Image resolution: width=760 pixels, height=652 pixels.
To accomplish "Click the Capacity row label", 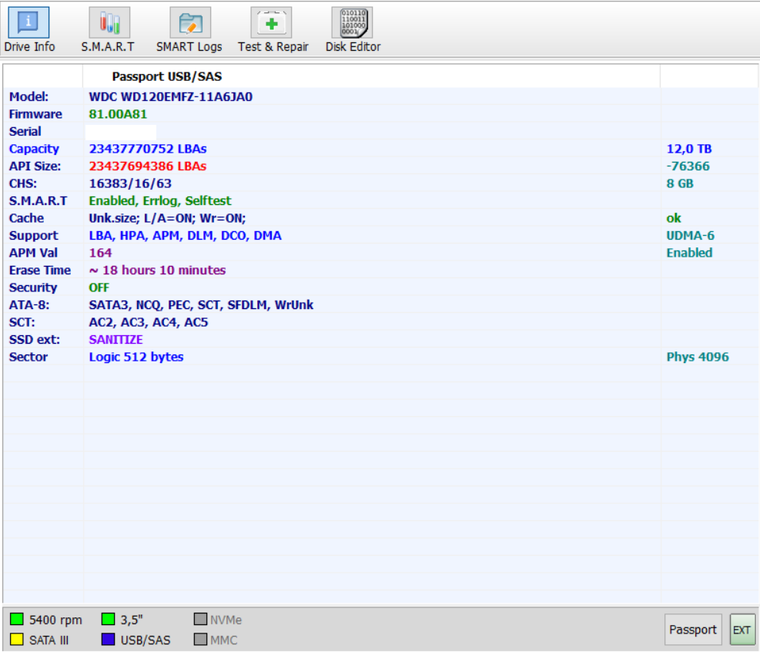I will click(34, 149).
